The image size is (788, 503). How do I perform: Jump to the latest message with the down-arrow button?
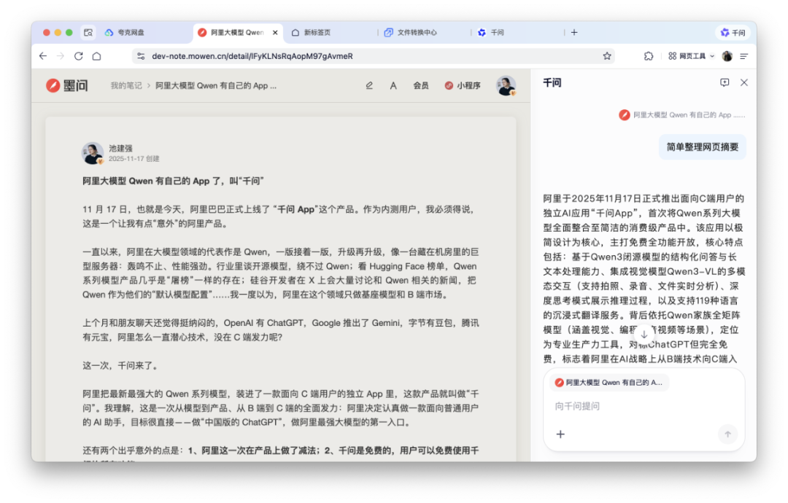point(644,335)
